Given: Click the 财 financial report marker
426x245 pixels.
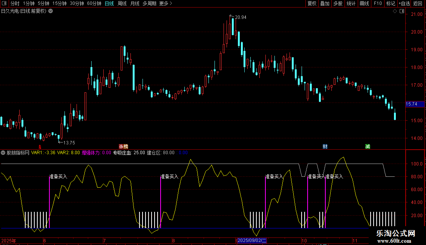Looking at the screenshot, I should (325, 146).
